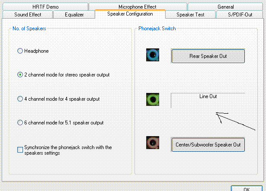Click Center/Subwoofer Speaker Out button
The height and width of the screenshot is (191, 266).
208,145
